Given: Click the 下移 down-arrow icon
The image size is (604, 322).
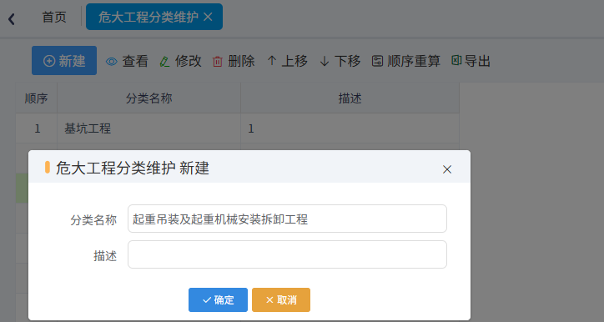Looking at the screenshot, I should tap(325, 61).
